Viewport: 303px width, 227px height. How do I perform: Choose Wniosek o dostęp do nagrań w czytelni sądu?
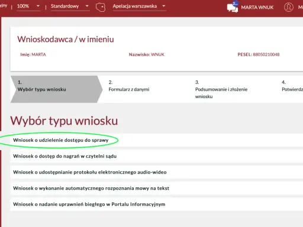pyautogui.click(x=157, y=156)
